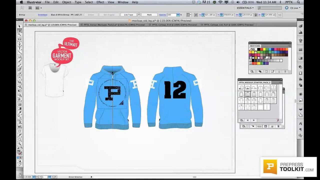This screenshot has height=180, width=320.
Task: Click the Mask button
Action: (x=149, y=15)
